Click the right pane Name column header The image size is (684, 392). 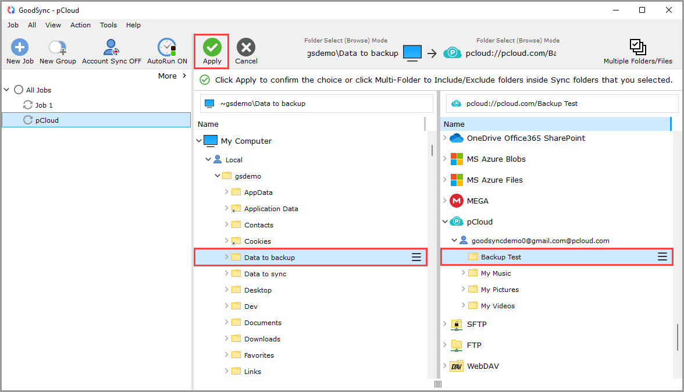555,124
